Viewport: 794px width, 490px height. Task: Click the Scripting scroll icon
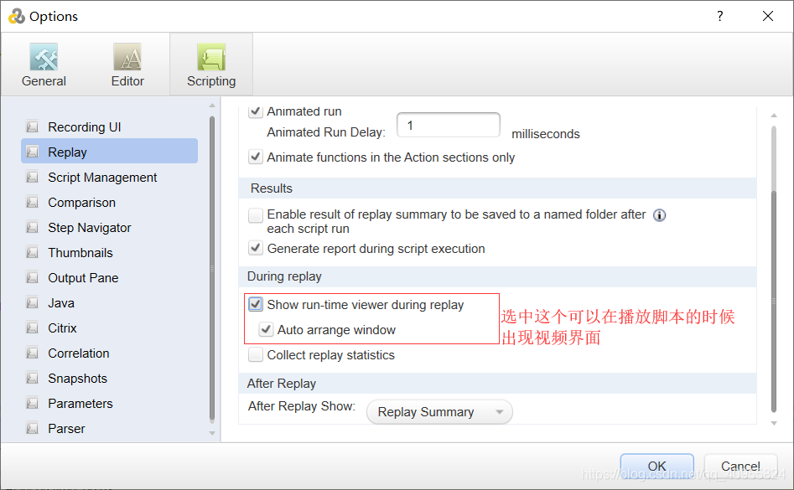211,57
